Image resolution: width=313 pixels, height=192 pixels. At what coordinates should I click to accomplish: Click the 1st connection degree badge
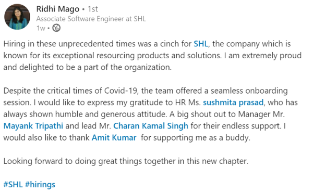(x=93, y=9)
